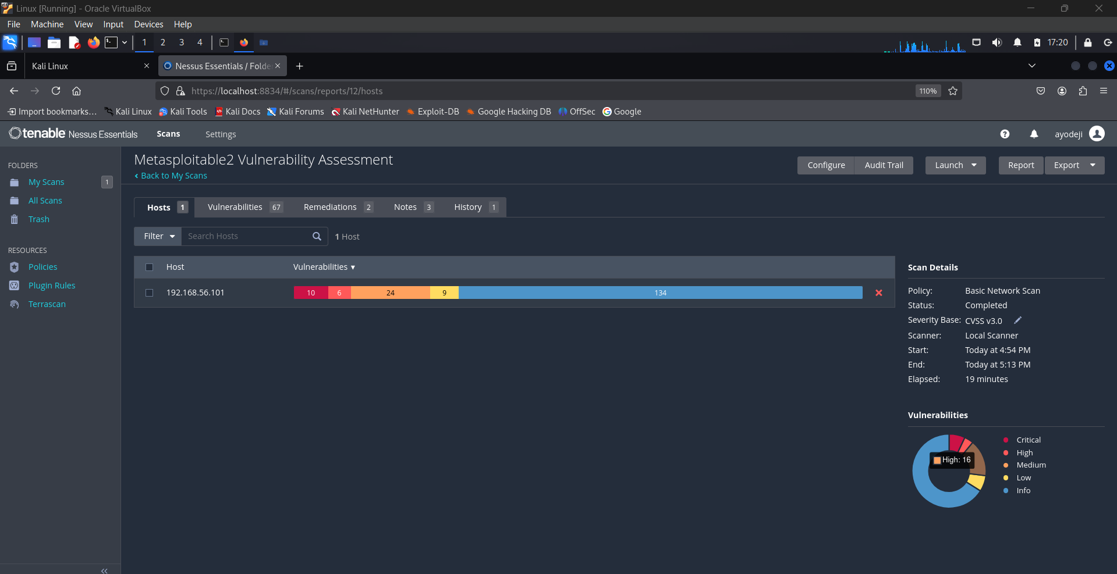Open the ayodeji user avatar menu
1117x574 pixels.
pos(1097,134)
